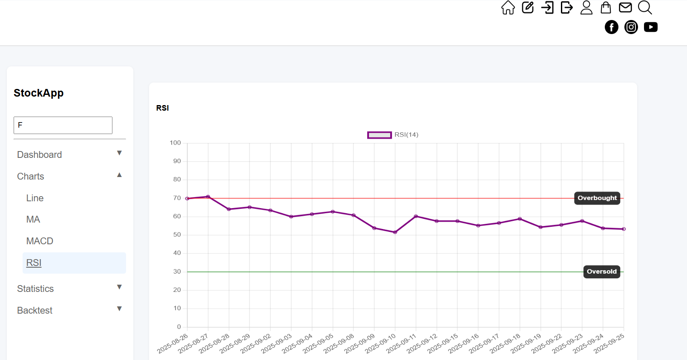The height and width of the screenshot is (360, 687).
Task: Open the shopping bag icon
Action: pyautogui.click(x=606, y=8)
